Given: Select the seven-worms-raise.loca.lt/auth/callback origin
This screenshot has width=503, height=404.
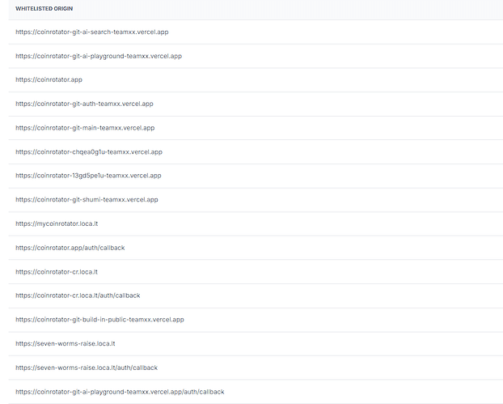Looking at the screenshot, I should coord(87,368).
